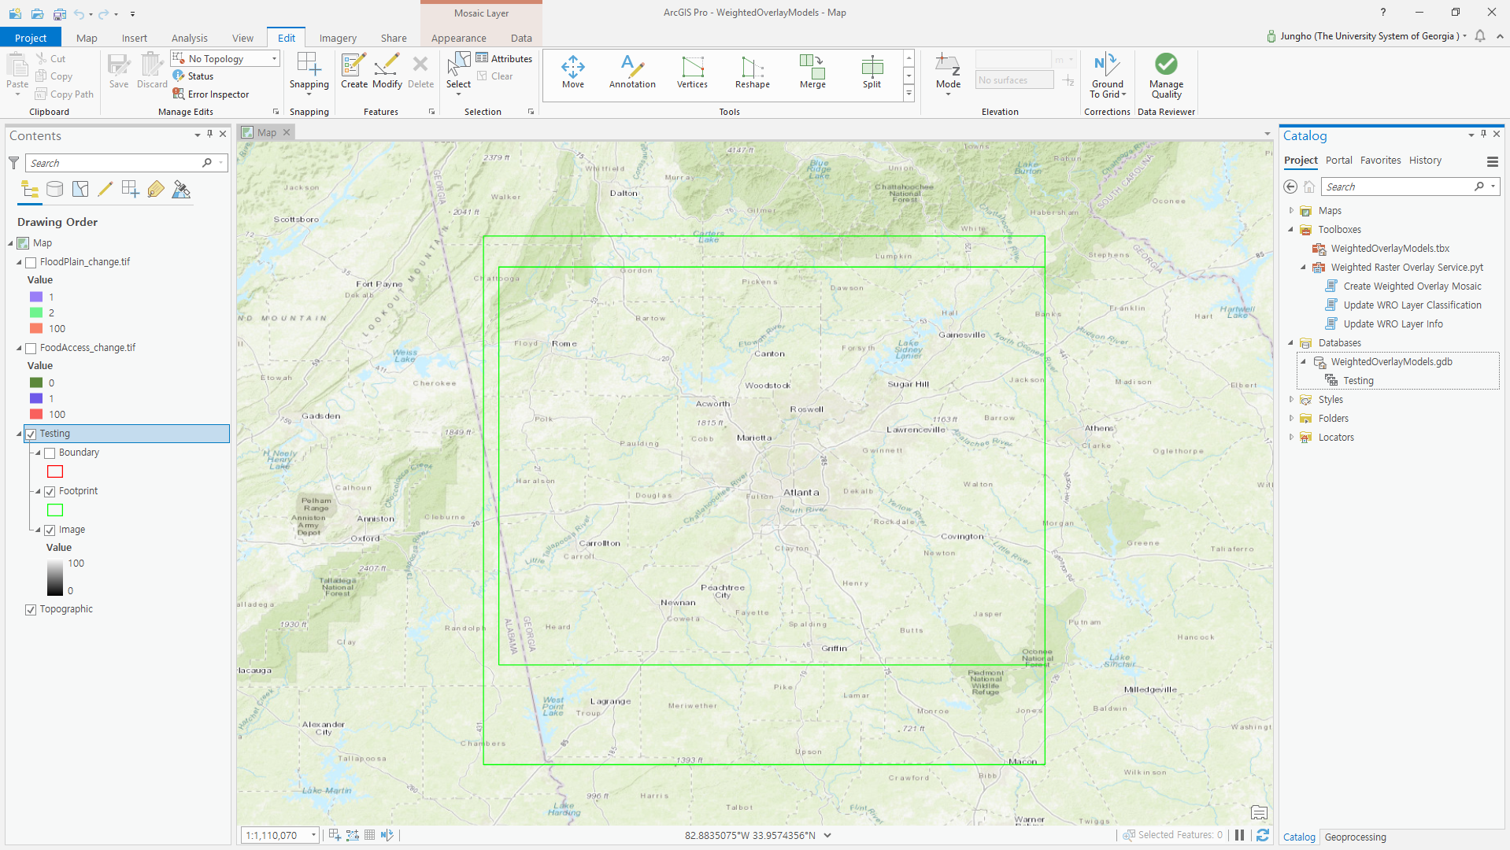The height and width of the screenshot is (850, 1510).
Task: Switch to the Analysis ribbon tab
Action: pyautogui.click(x=190, y=38)
